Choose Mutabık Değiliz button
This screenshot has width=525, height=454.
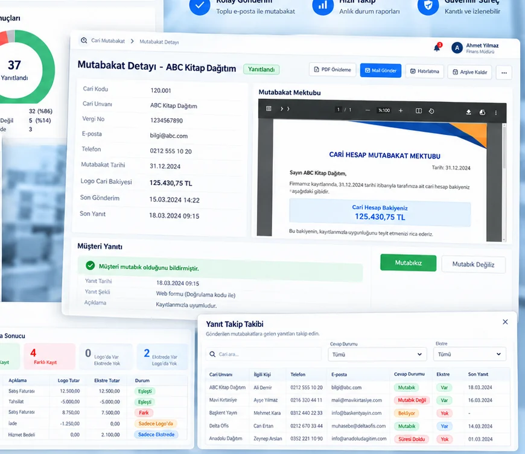[x=473, y=265]
